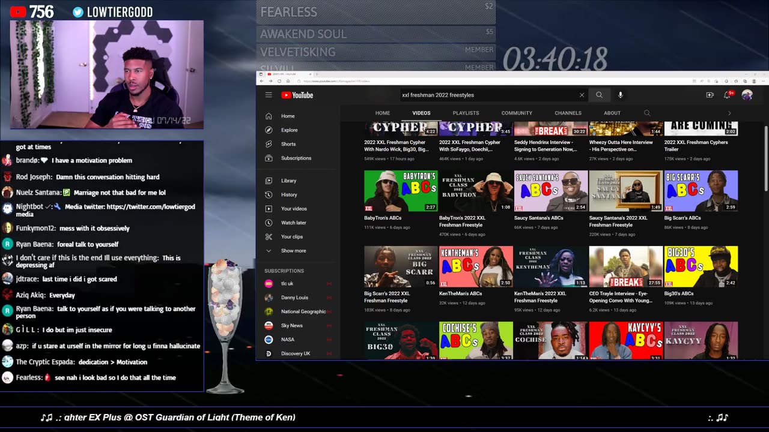The height and width of the screenshot is (432, 769).
Task: Switch to the ABOUT tab
Action: [612, 113]
